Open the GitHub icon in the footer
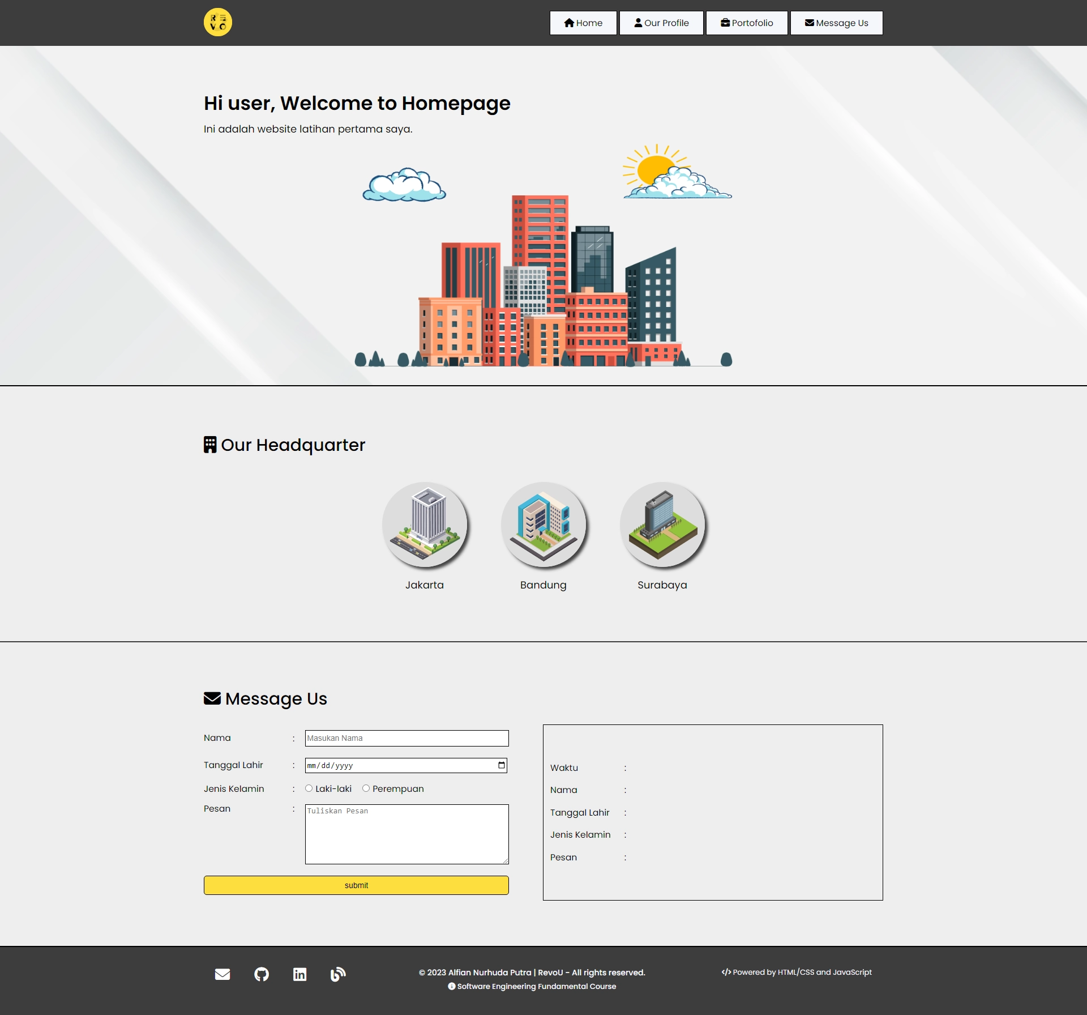The height and width of the screenshot is (1015, 1087). pos(262,974)
